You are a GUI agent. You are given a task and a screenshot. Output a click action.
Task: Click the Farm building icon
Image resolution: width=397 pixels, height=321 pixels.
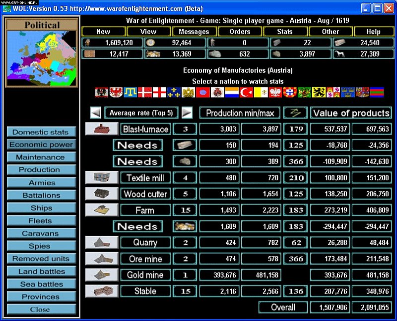[x=101, y=210]
